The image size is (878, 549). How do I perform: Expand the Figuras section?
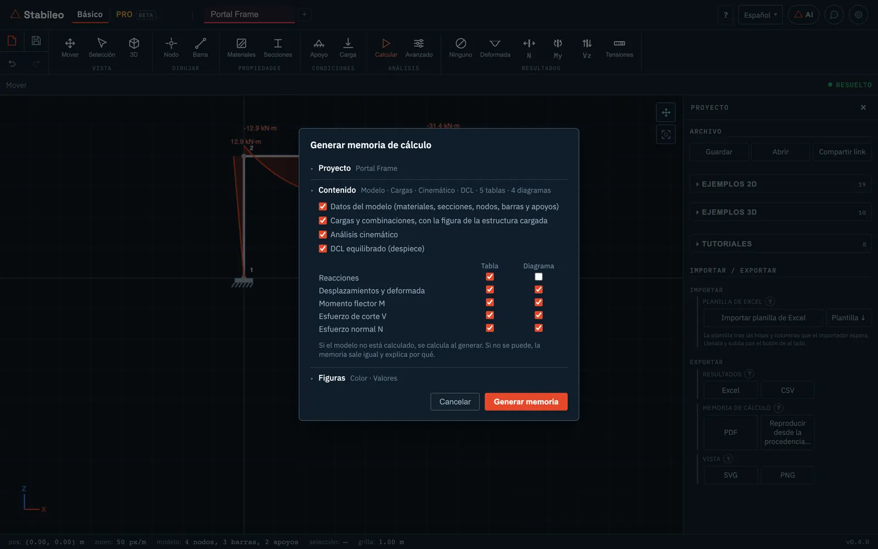439,378
